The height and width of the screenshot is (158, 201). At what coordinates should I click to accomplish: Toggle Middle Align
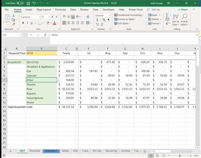(x=69, y=17)
